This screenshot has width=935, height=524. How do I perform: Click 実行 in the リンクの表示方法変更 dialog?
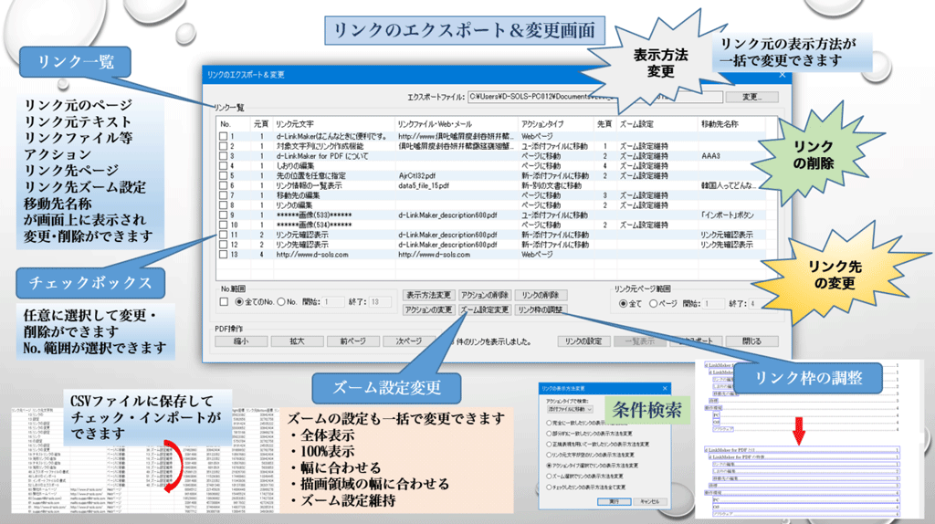coord(615,501)
